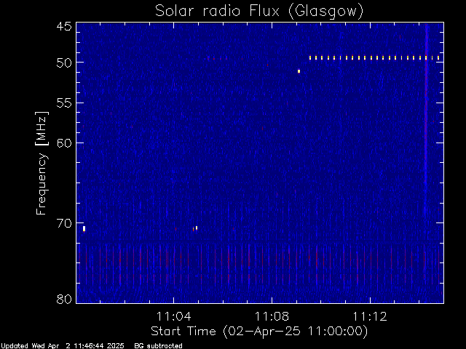Viewport: 466px width, 349px height.
Task: Click the 'Frequency [MHz]' axis label
Action: click(42, 163)
